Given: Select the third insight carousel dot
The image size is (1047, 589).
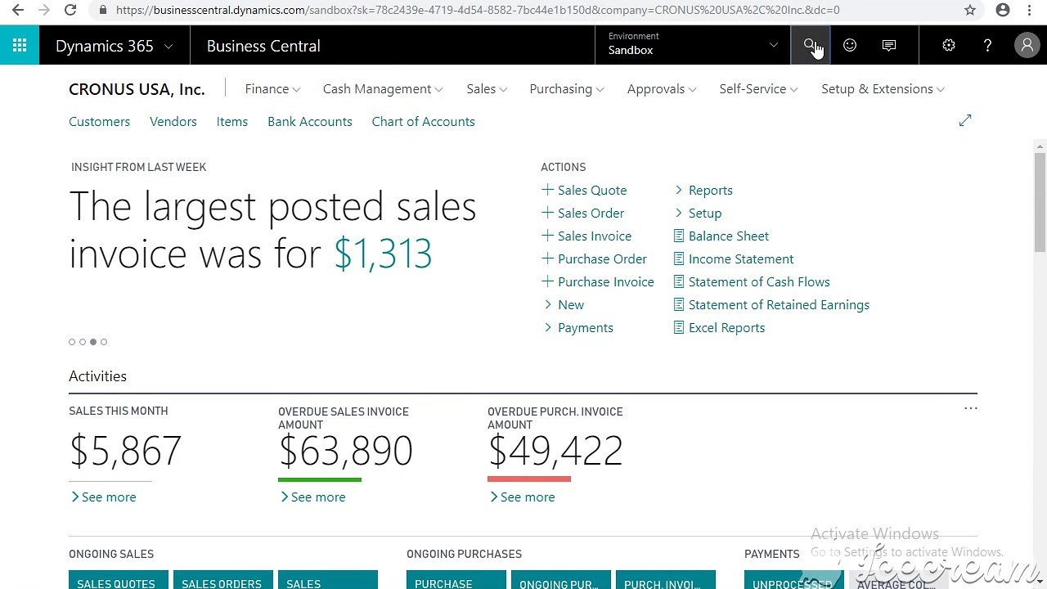Looking at the screenshot, I should click(x=93, y=342).
